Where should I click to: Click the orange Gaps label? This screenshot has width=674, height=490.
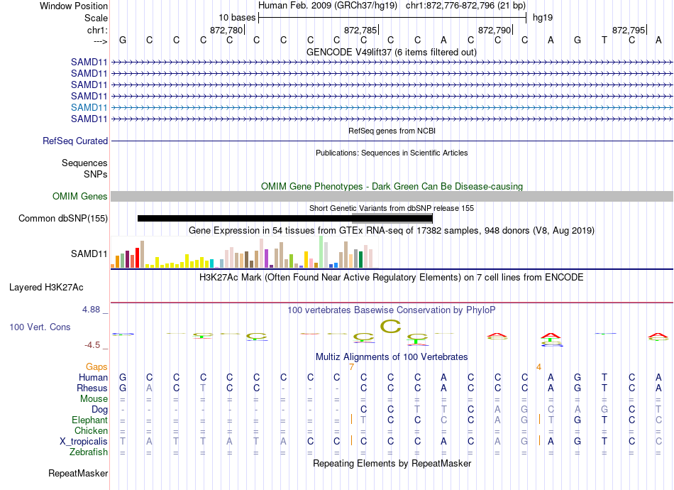coord(96,367)
